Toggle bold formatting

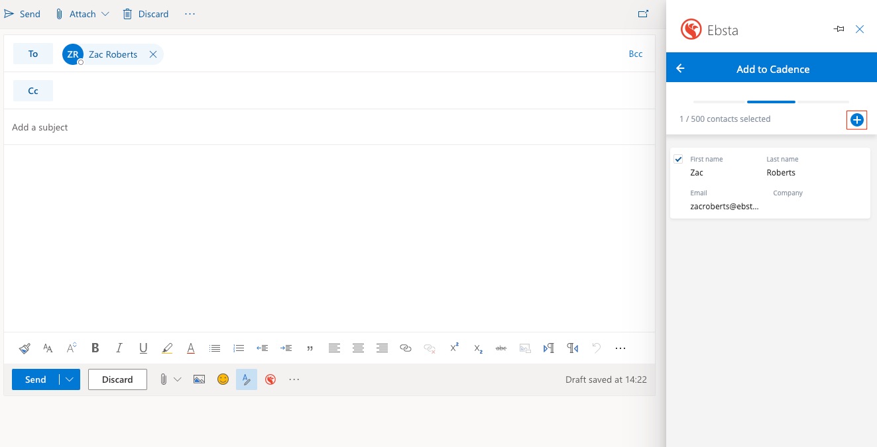click(95, 348)
